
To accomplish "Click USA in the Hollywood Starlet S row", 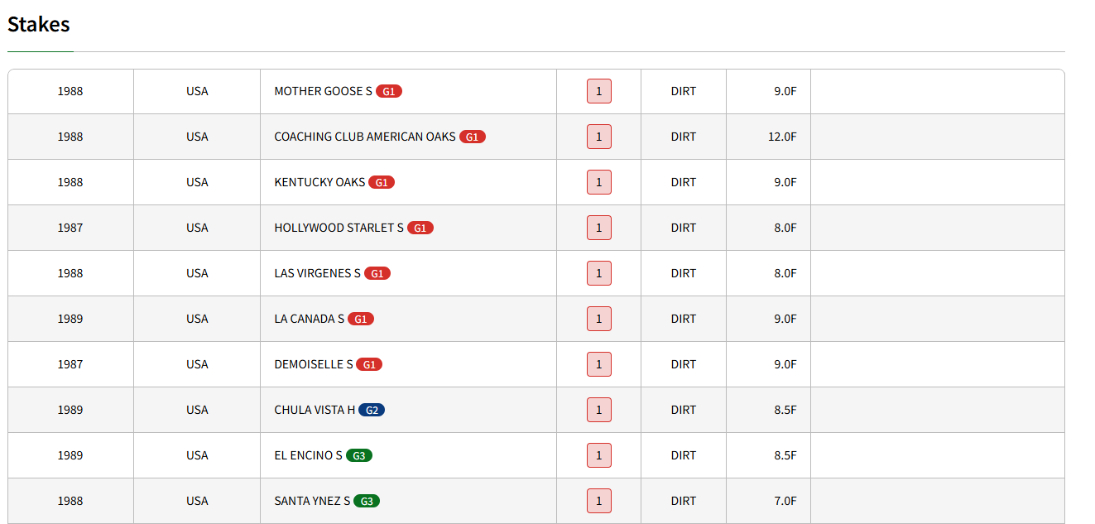I will click(197, 228).
